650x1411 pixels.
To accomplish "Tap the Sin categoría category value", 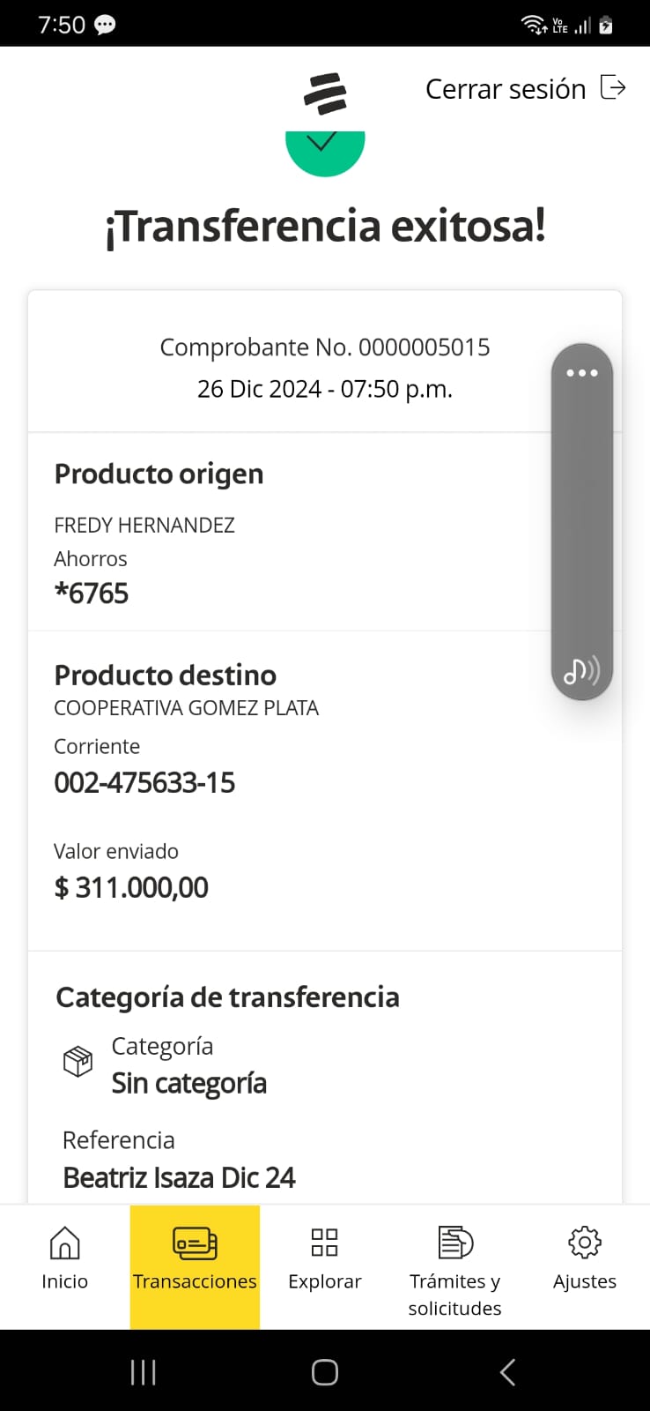I will click(188, 1084).
